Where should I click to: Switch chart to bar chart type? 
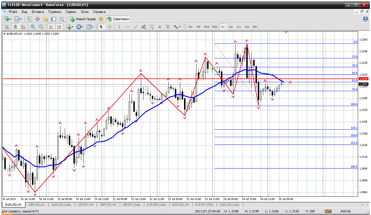point(7,27)
